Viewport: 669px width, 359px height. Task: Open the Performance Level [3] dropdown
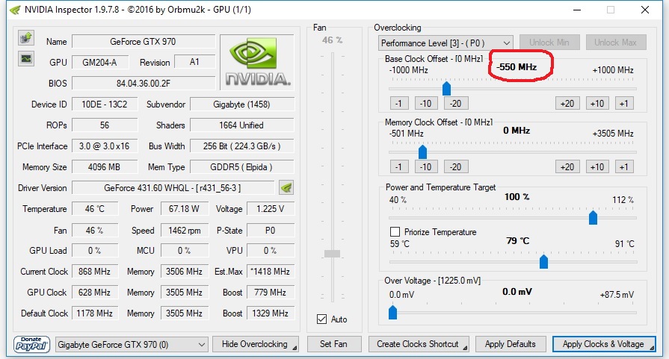click(446, 43)
